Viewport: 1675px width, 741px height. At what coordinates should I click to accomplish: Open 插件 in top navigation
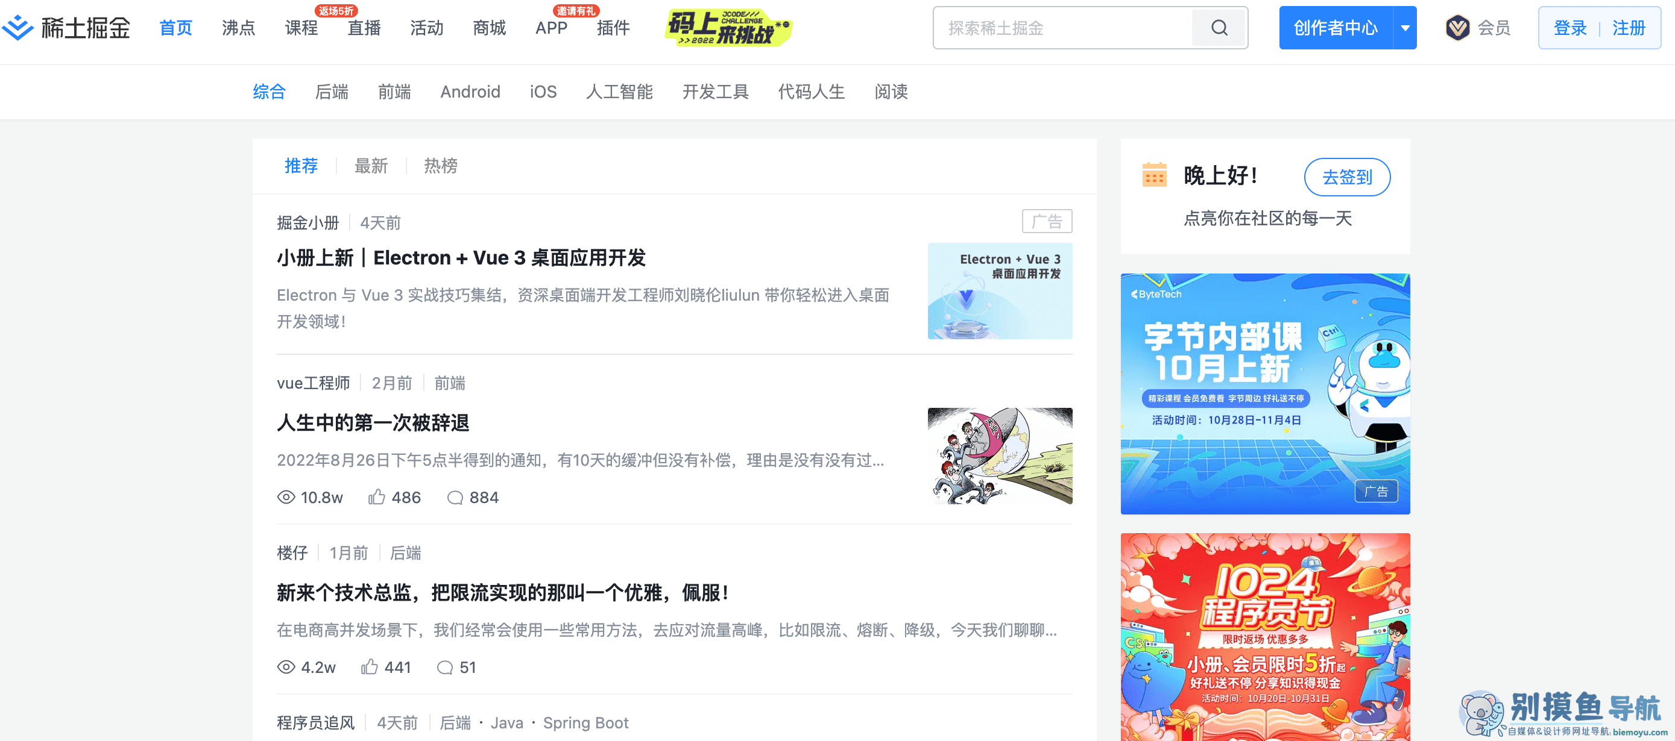(x=613, y=28)
